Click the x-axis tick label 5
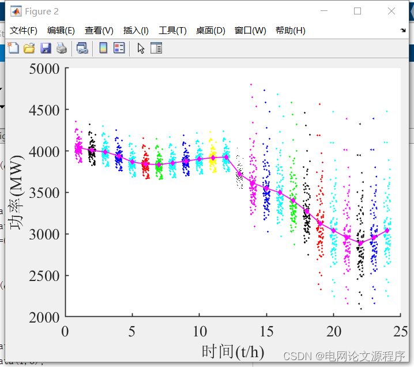This screenshot has width=414, height=367. click(x=132, y=331)
